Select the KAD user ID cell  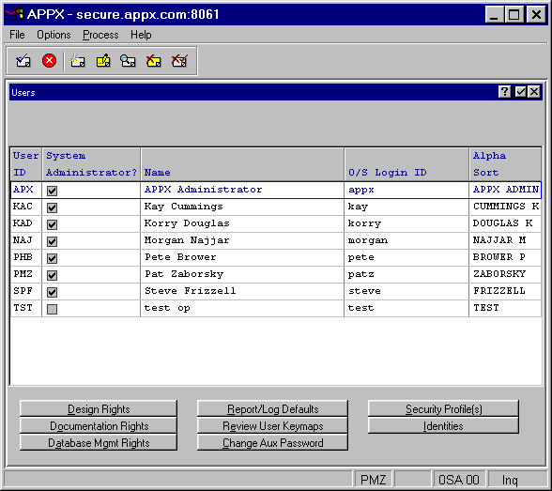click(26, 223)
